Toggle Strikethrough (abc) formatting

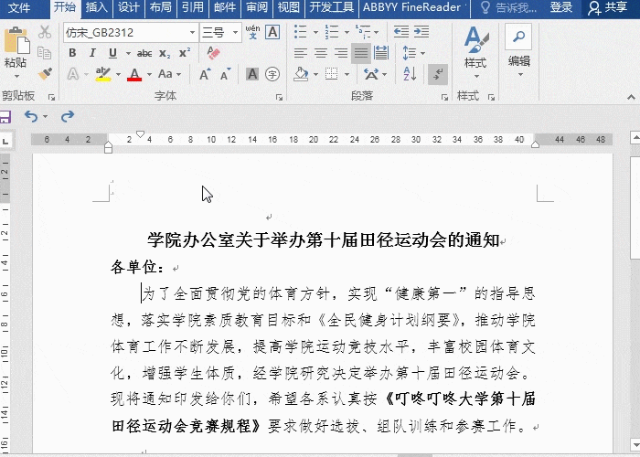(x=144, y=53)
